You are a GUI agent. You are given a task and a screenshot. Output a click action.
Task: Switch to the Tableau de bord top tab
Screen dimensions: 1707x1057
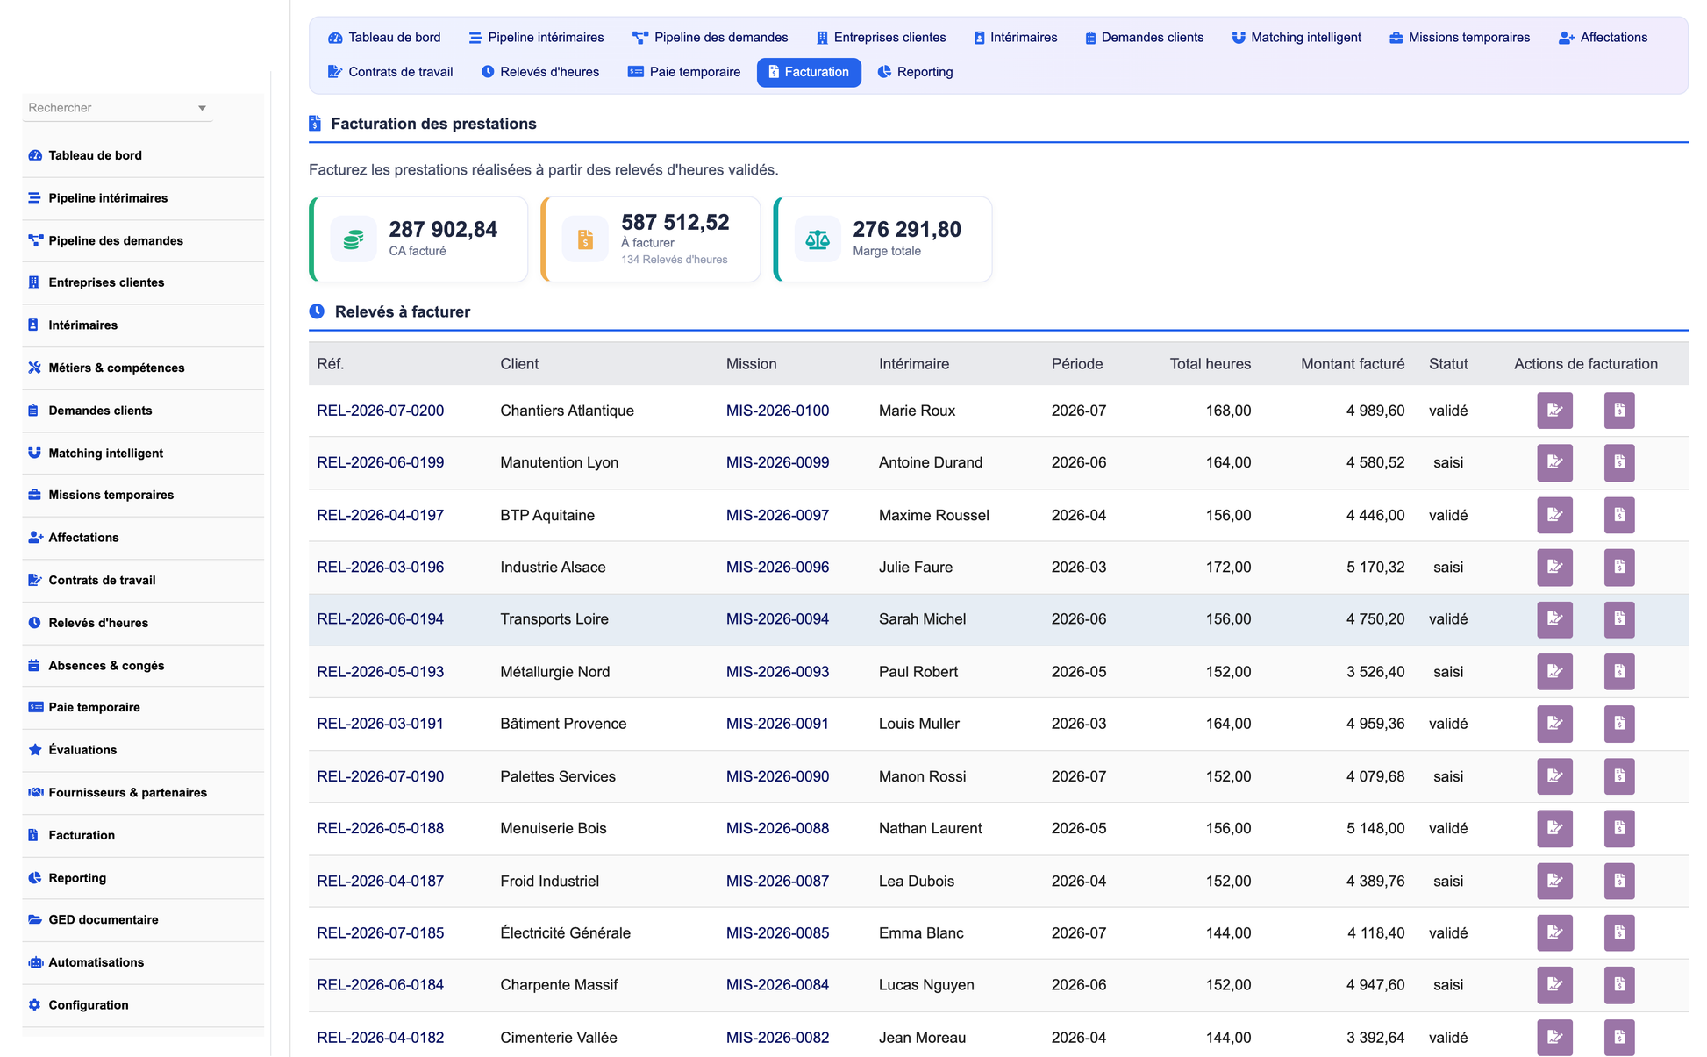tap(384, 38)
